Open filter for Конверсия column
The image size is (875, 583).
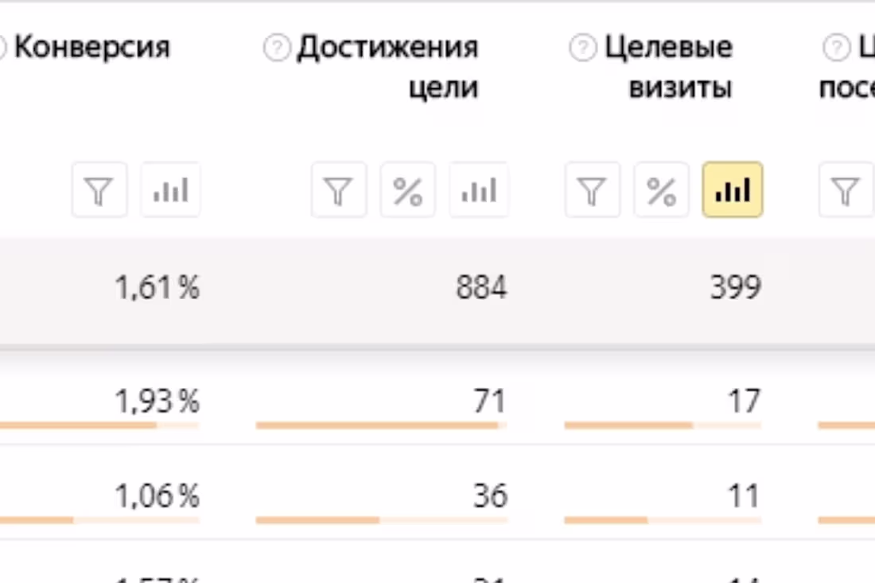click(x=99, y=190)
